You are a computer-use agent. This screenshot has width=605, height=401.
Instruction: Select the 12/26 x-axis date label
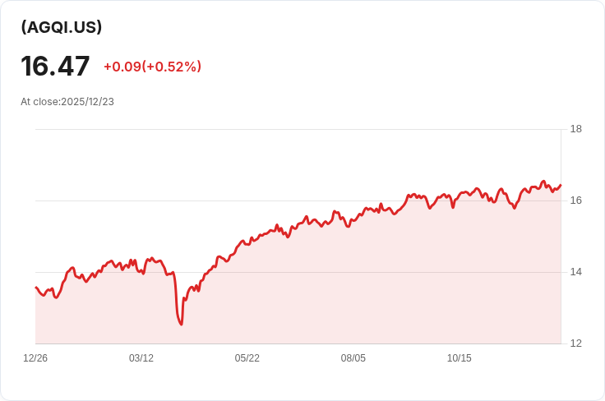coord(35,358)
